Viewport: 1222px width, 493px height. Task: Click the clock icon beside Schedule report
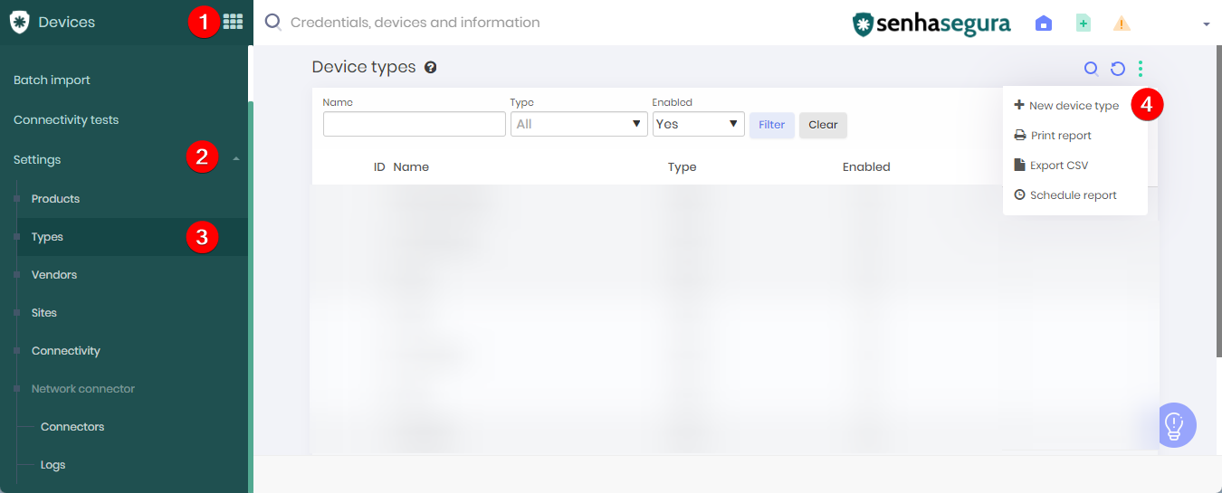coord(1020,194)
